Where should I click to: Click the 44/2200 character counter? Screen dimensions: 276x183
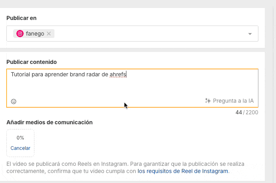[246, 113]
